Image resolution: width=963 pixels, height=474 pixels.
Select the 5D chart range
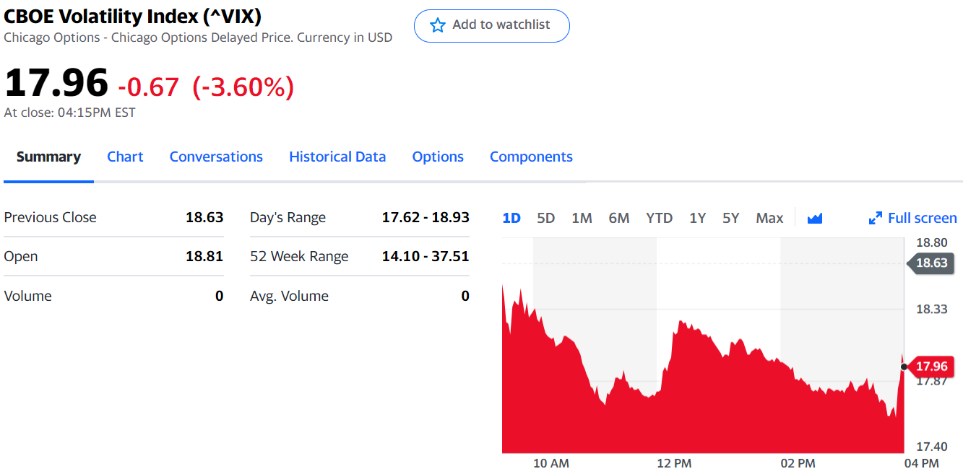pyautogui.click(x=546, y=218)
